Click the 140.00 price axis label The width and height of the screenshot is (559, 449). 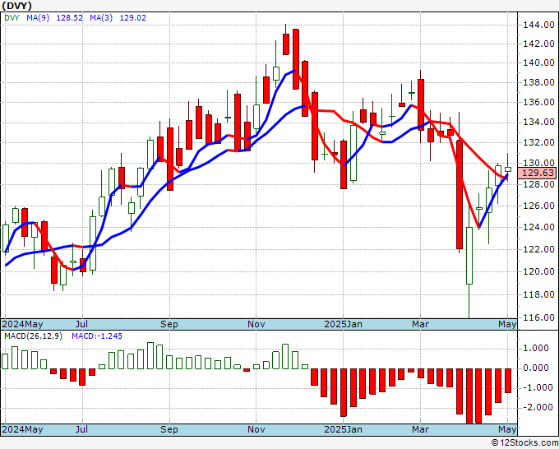(x=538, y=63)
